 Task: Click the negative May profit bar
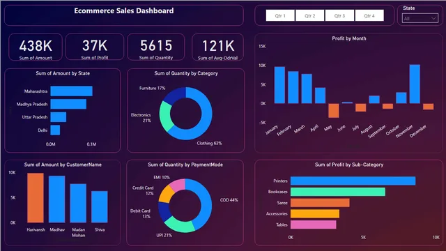click(334, 110)
